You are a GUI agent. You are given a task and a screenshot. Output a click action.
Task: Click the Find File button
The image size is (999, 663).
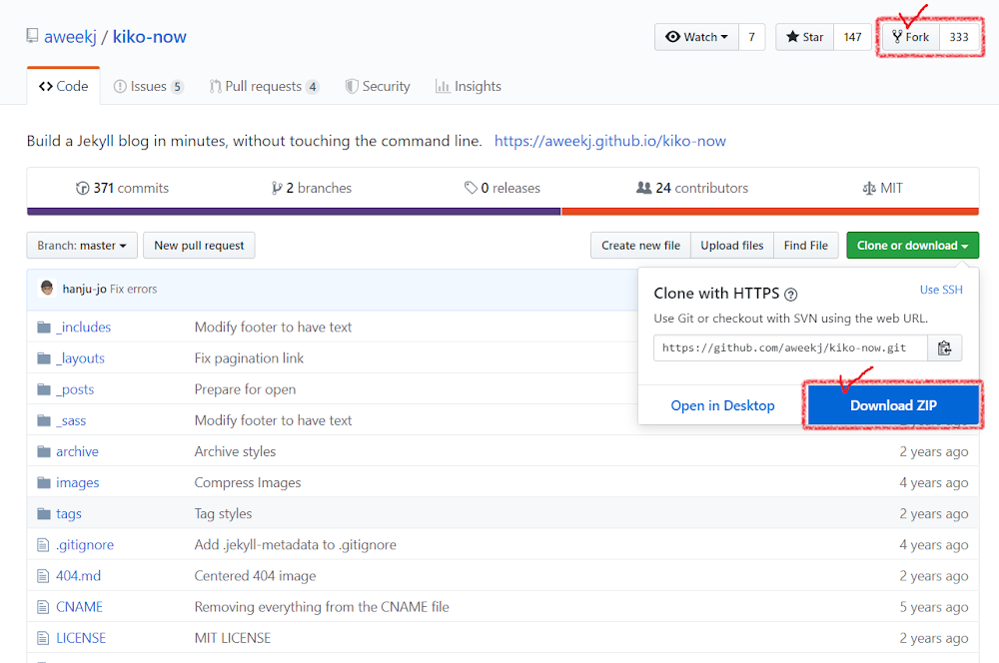(x=806, y=246)
